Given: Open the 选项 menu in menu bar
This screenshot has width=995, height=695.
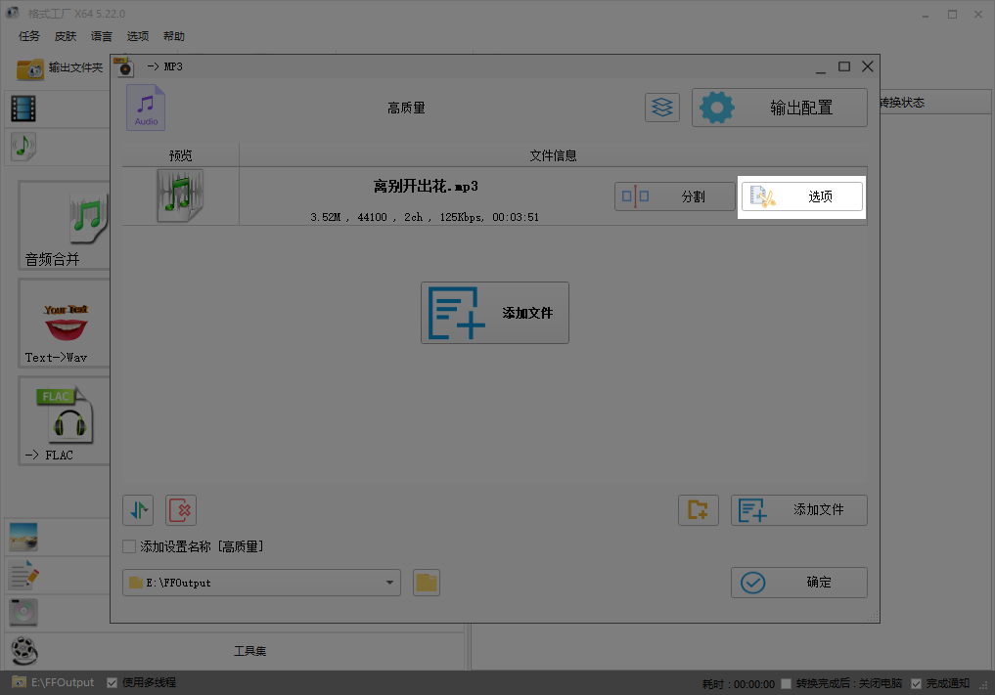Looking at the screenshot, I should (x=138, y=36).
